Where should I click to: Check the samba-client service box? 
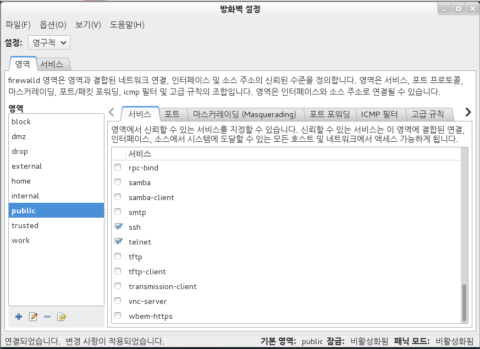click(x=118, y=197)
